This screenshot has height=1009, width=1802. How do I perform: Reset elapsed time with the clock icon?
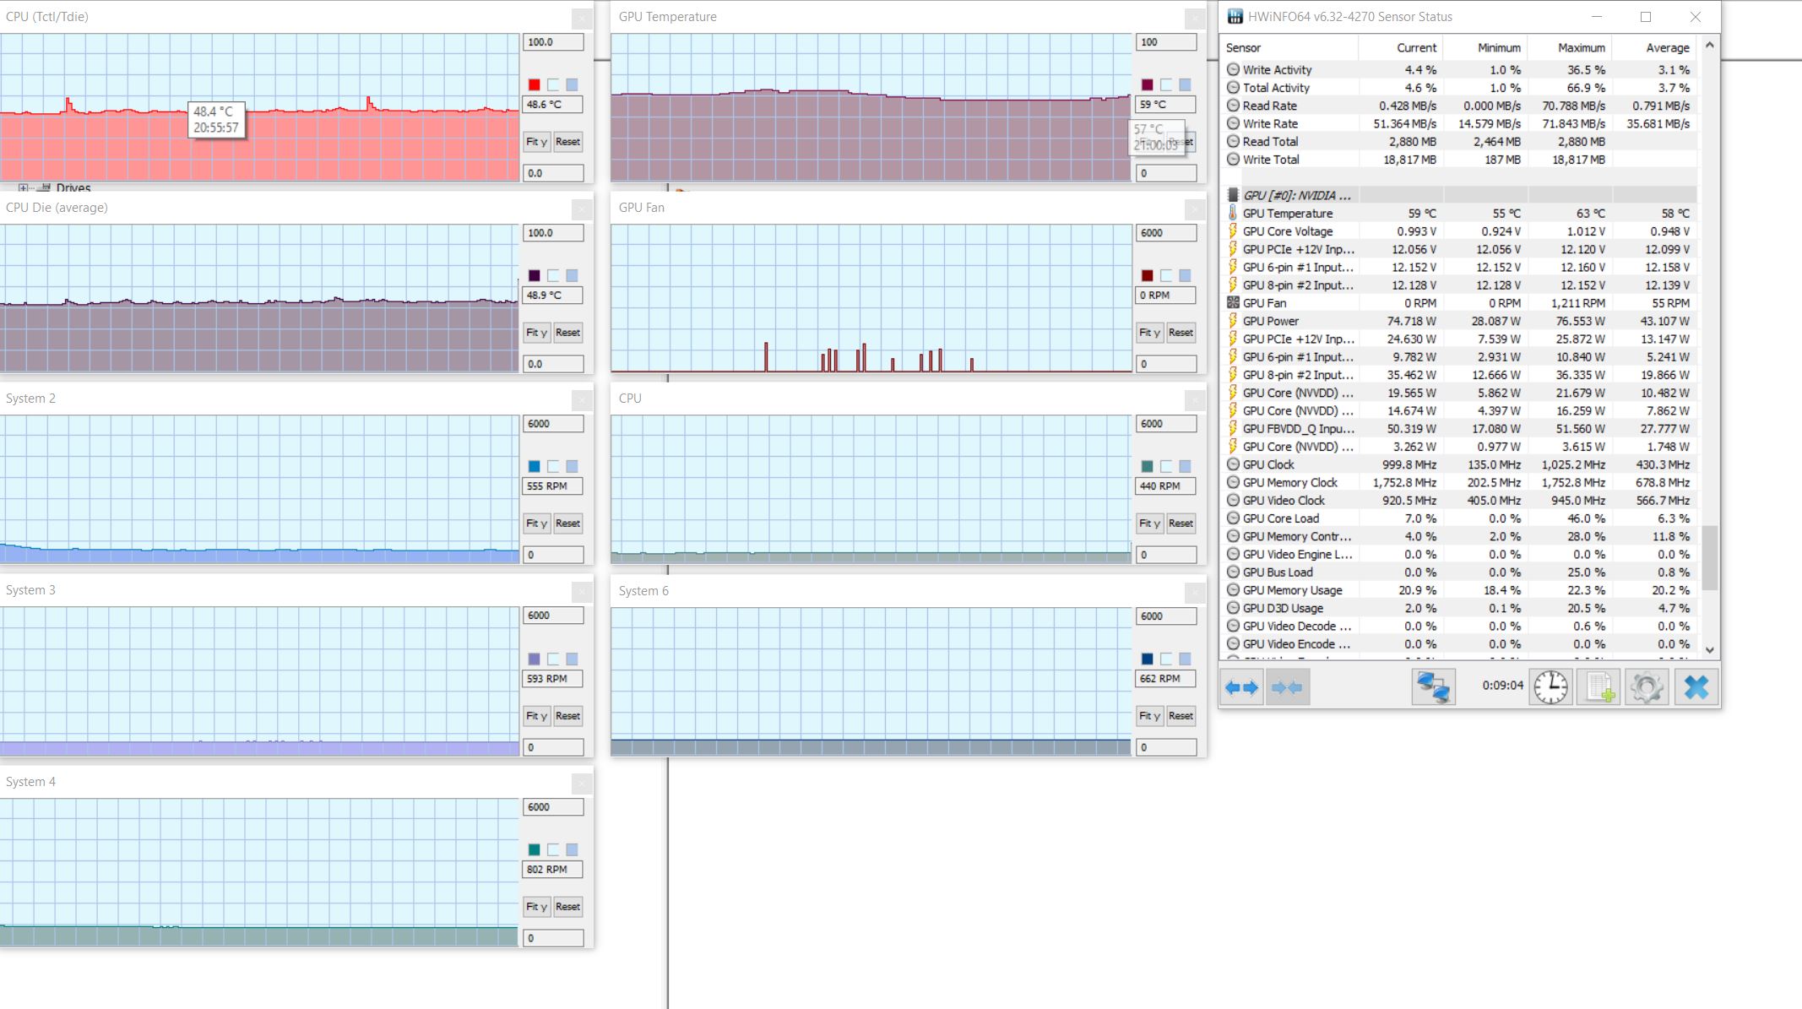pyautogui.click(x=1550, y=687)
